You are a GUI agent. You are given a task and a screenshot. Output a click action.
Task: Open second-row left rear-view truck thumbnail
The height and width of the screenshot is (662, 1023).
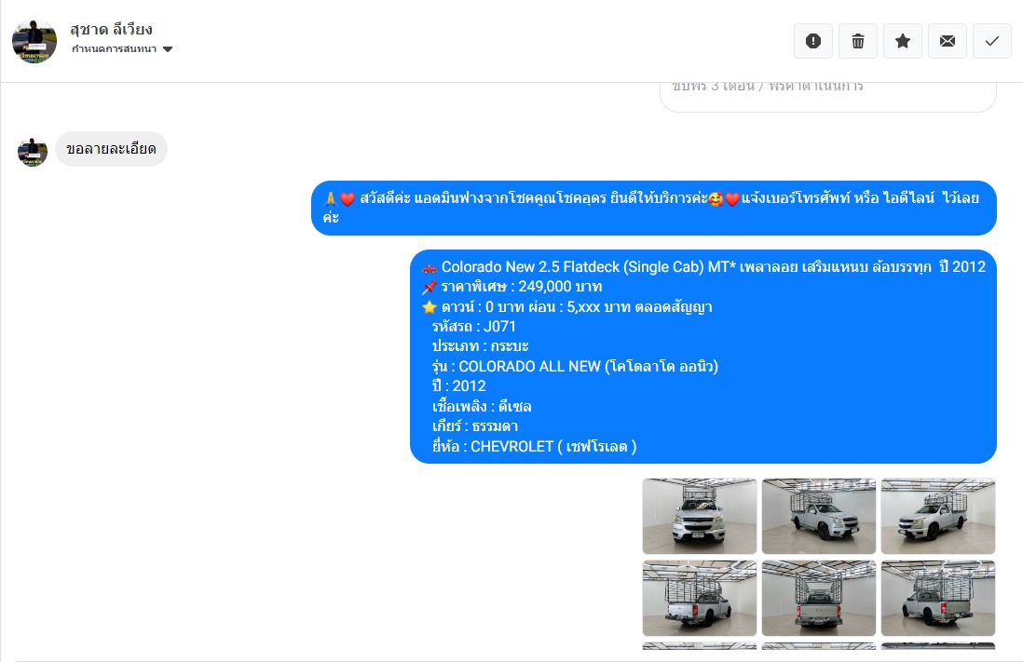coord(700,598)
